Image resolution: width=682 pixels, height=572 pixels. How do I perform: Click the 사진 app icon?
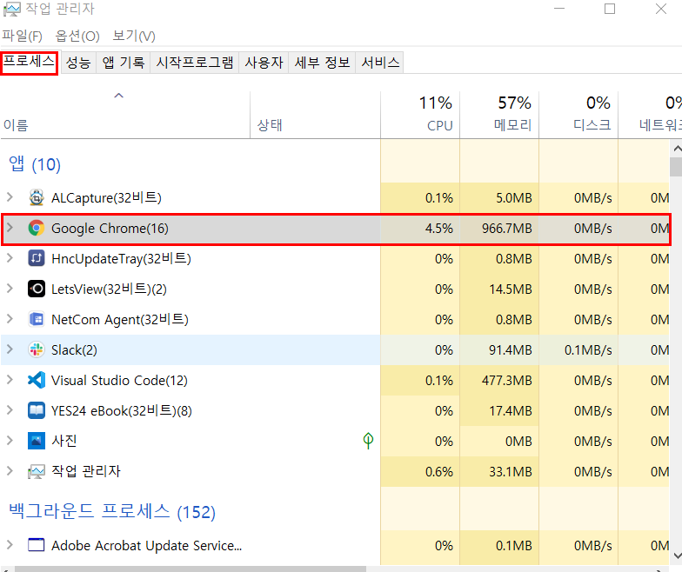tap(37, 441)
